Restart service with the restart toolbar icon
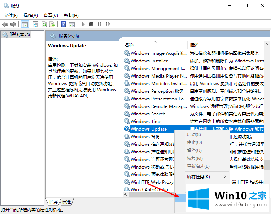271x214 pixels. pos(108,24)
